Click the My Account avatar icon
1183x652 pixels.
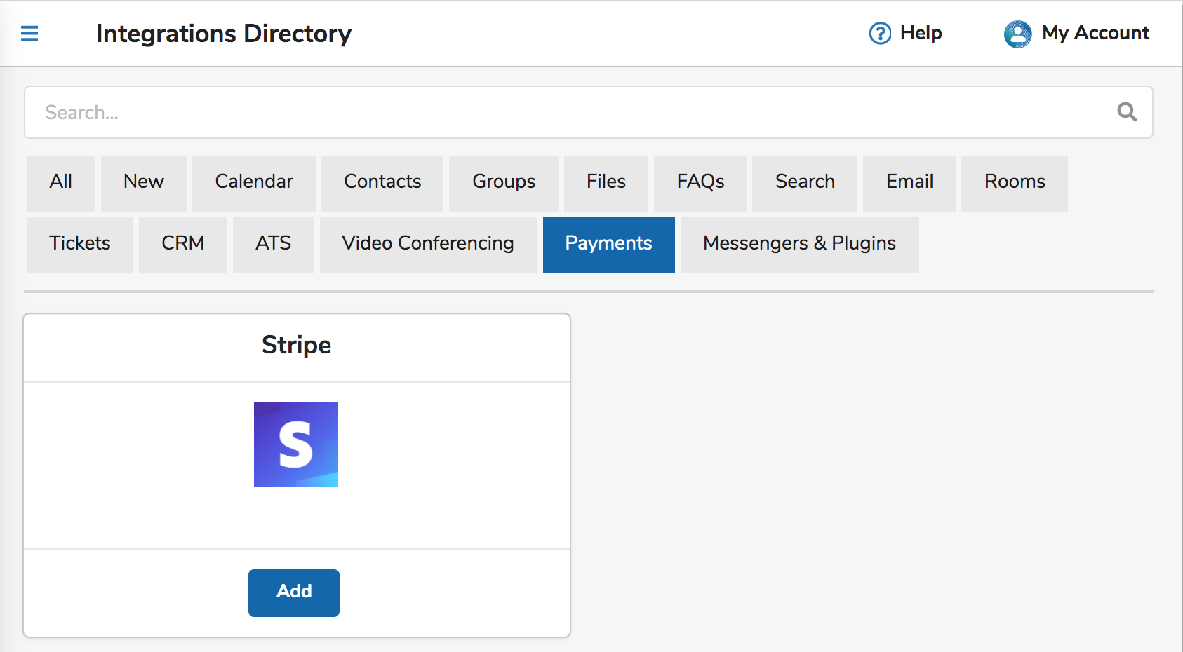click(1017, 34)
